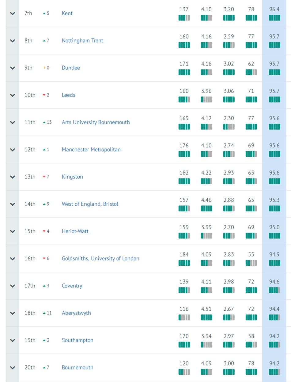This screenshot has width=291, height=382.
Task: Click the rank label 9th
Action: 28,68
